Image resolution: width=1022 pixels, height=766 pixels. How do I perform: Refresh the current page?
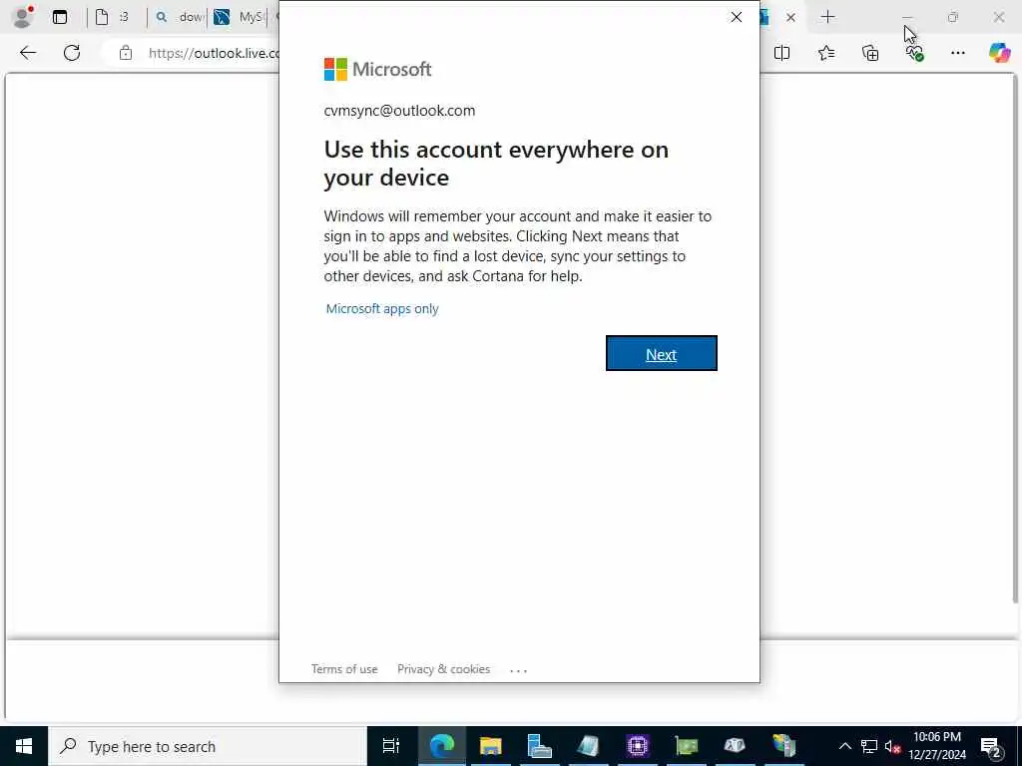(72, 53)
